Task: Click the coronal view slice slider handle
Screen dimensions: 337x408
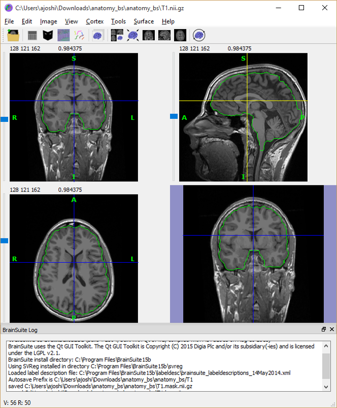Action: point(5,119)
